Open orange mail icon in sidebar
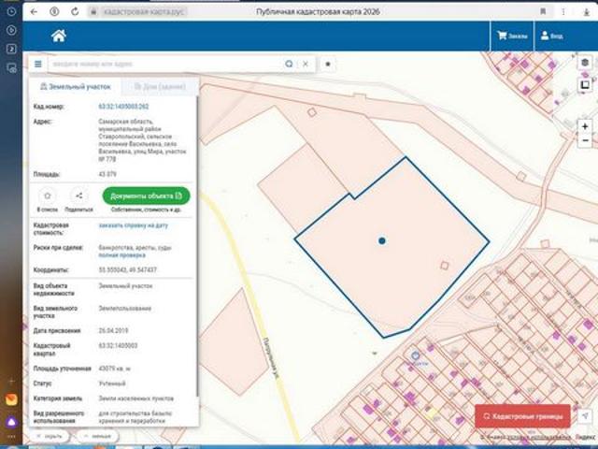This screenshot has width=598, height=449. (x=11, y=399)
